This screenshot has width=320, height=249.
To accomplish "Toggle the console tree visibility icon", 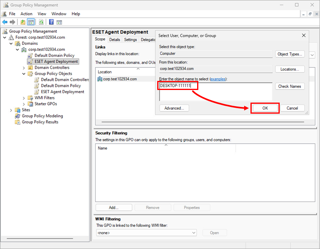I will 30,22.
